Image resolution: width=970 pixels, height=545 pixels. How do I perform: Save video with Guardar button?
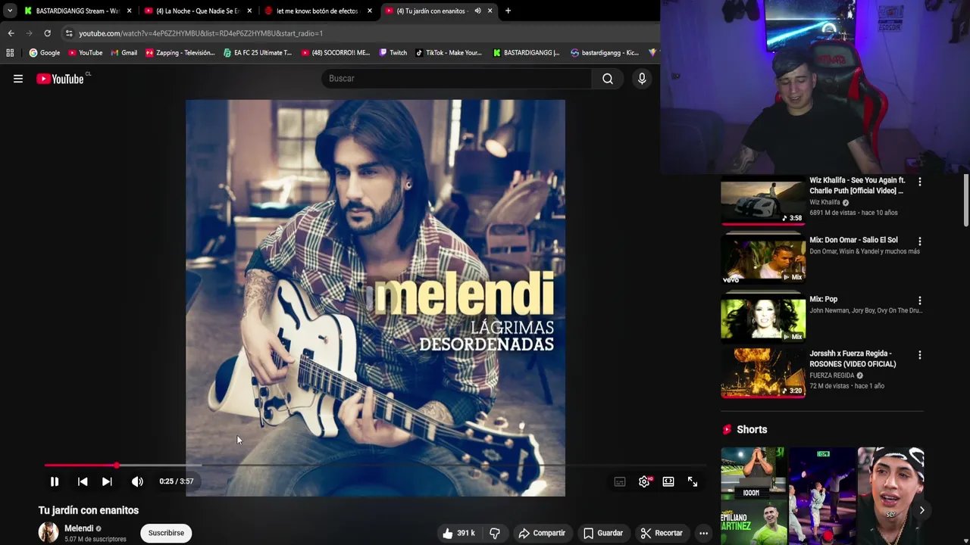coord(603,533)
